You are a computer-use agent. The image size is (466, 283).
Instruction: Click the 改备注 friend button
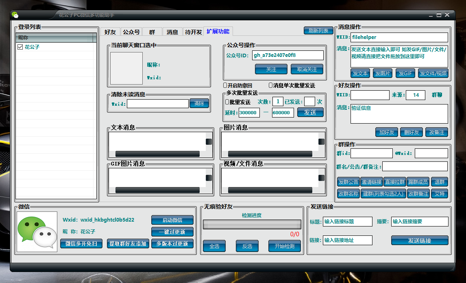[437, 132]
